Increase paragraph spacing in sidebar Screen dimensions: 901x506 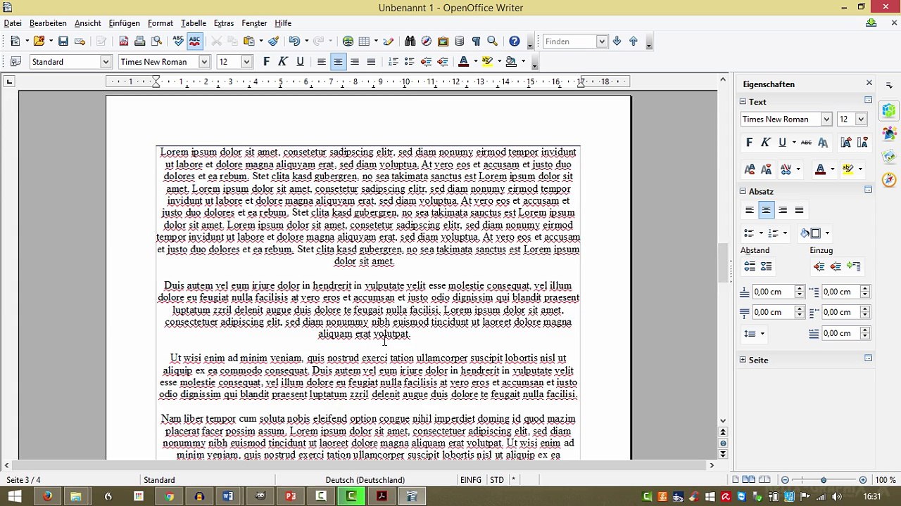pyautogui.click(x=750, y=266)
